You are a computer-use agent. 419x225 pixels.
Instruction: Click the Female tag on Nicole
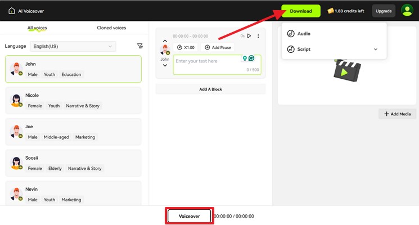[35, 106]
